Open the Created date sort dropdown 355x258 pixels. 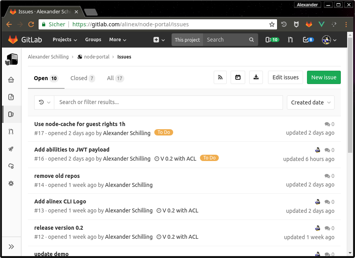[311, 102]
